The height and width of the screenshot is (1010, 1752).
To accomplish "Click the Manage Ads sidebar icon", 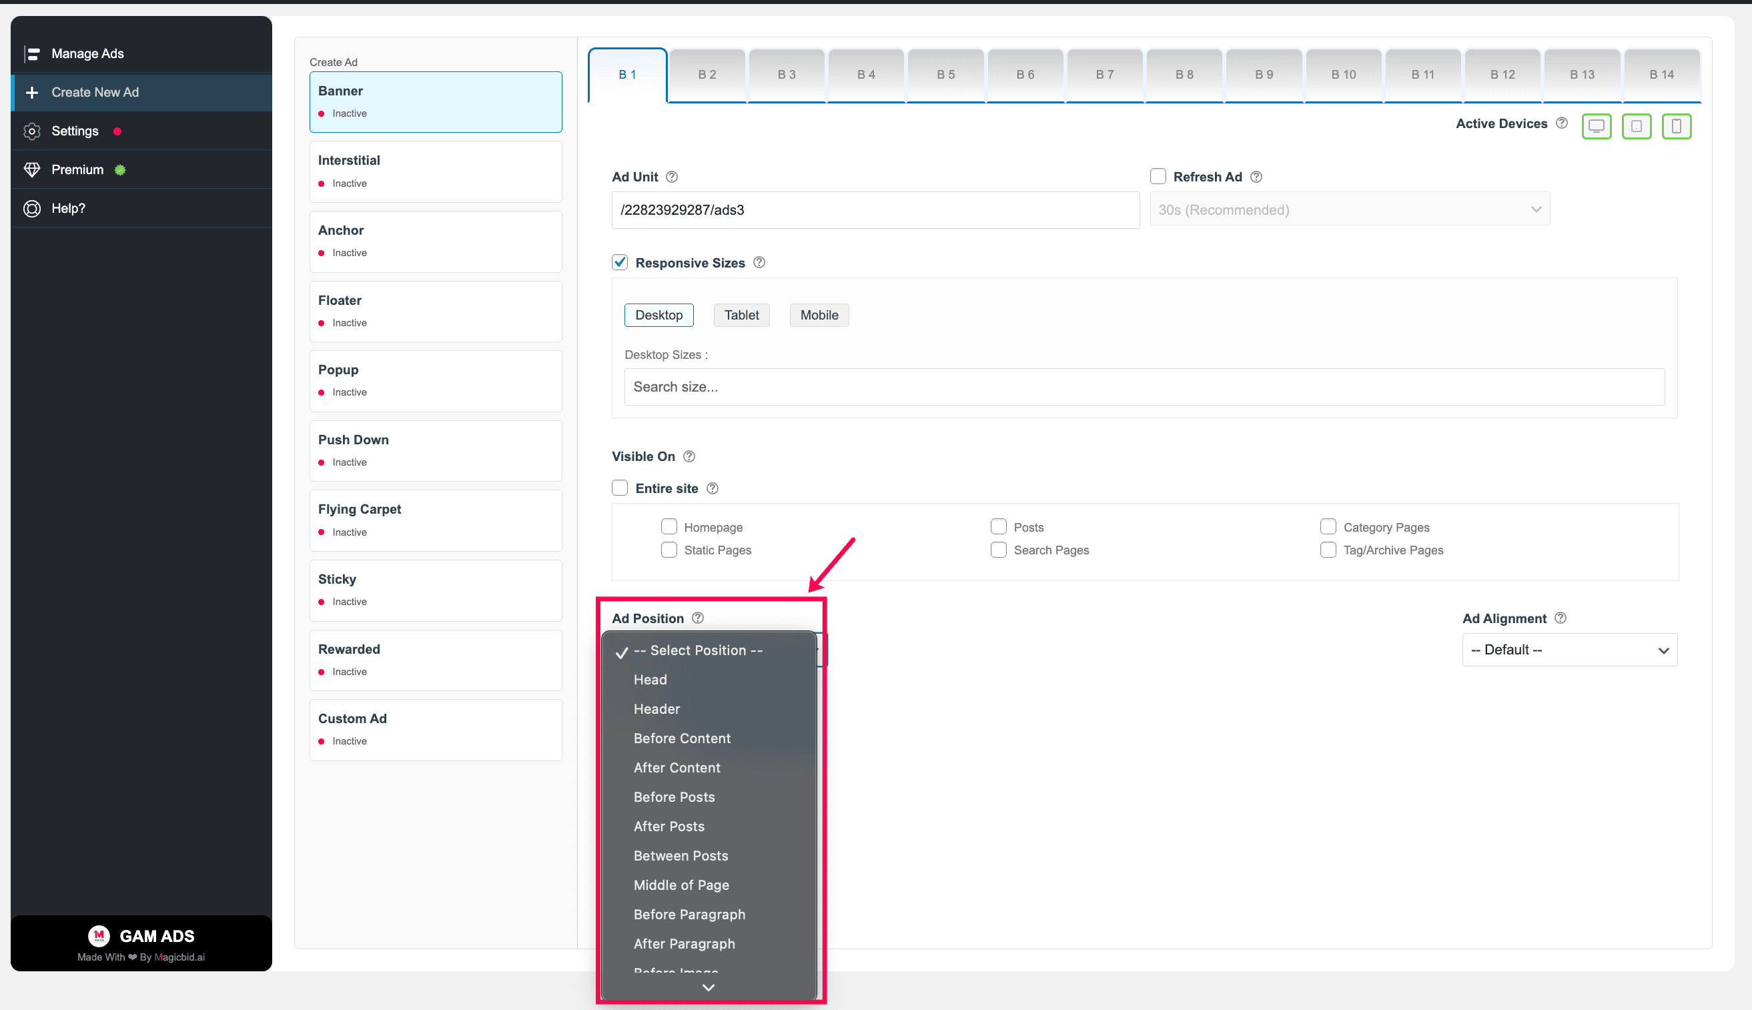I will click(32, 53).
